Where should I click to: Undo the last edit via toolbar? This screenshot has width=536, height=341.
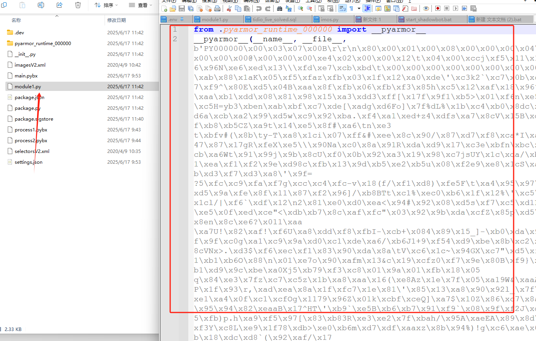coord(259,8)
